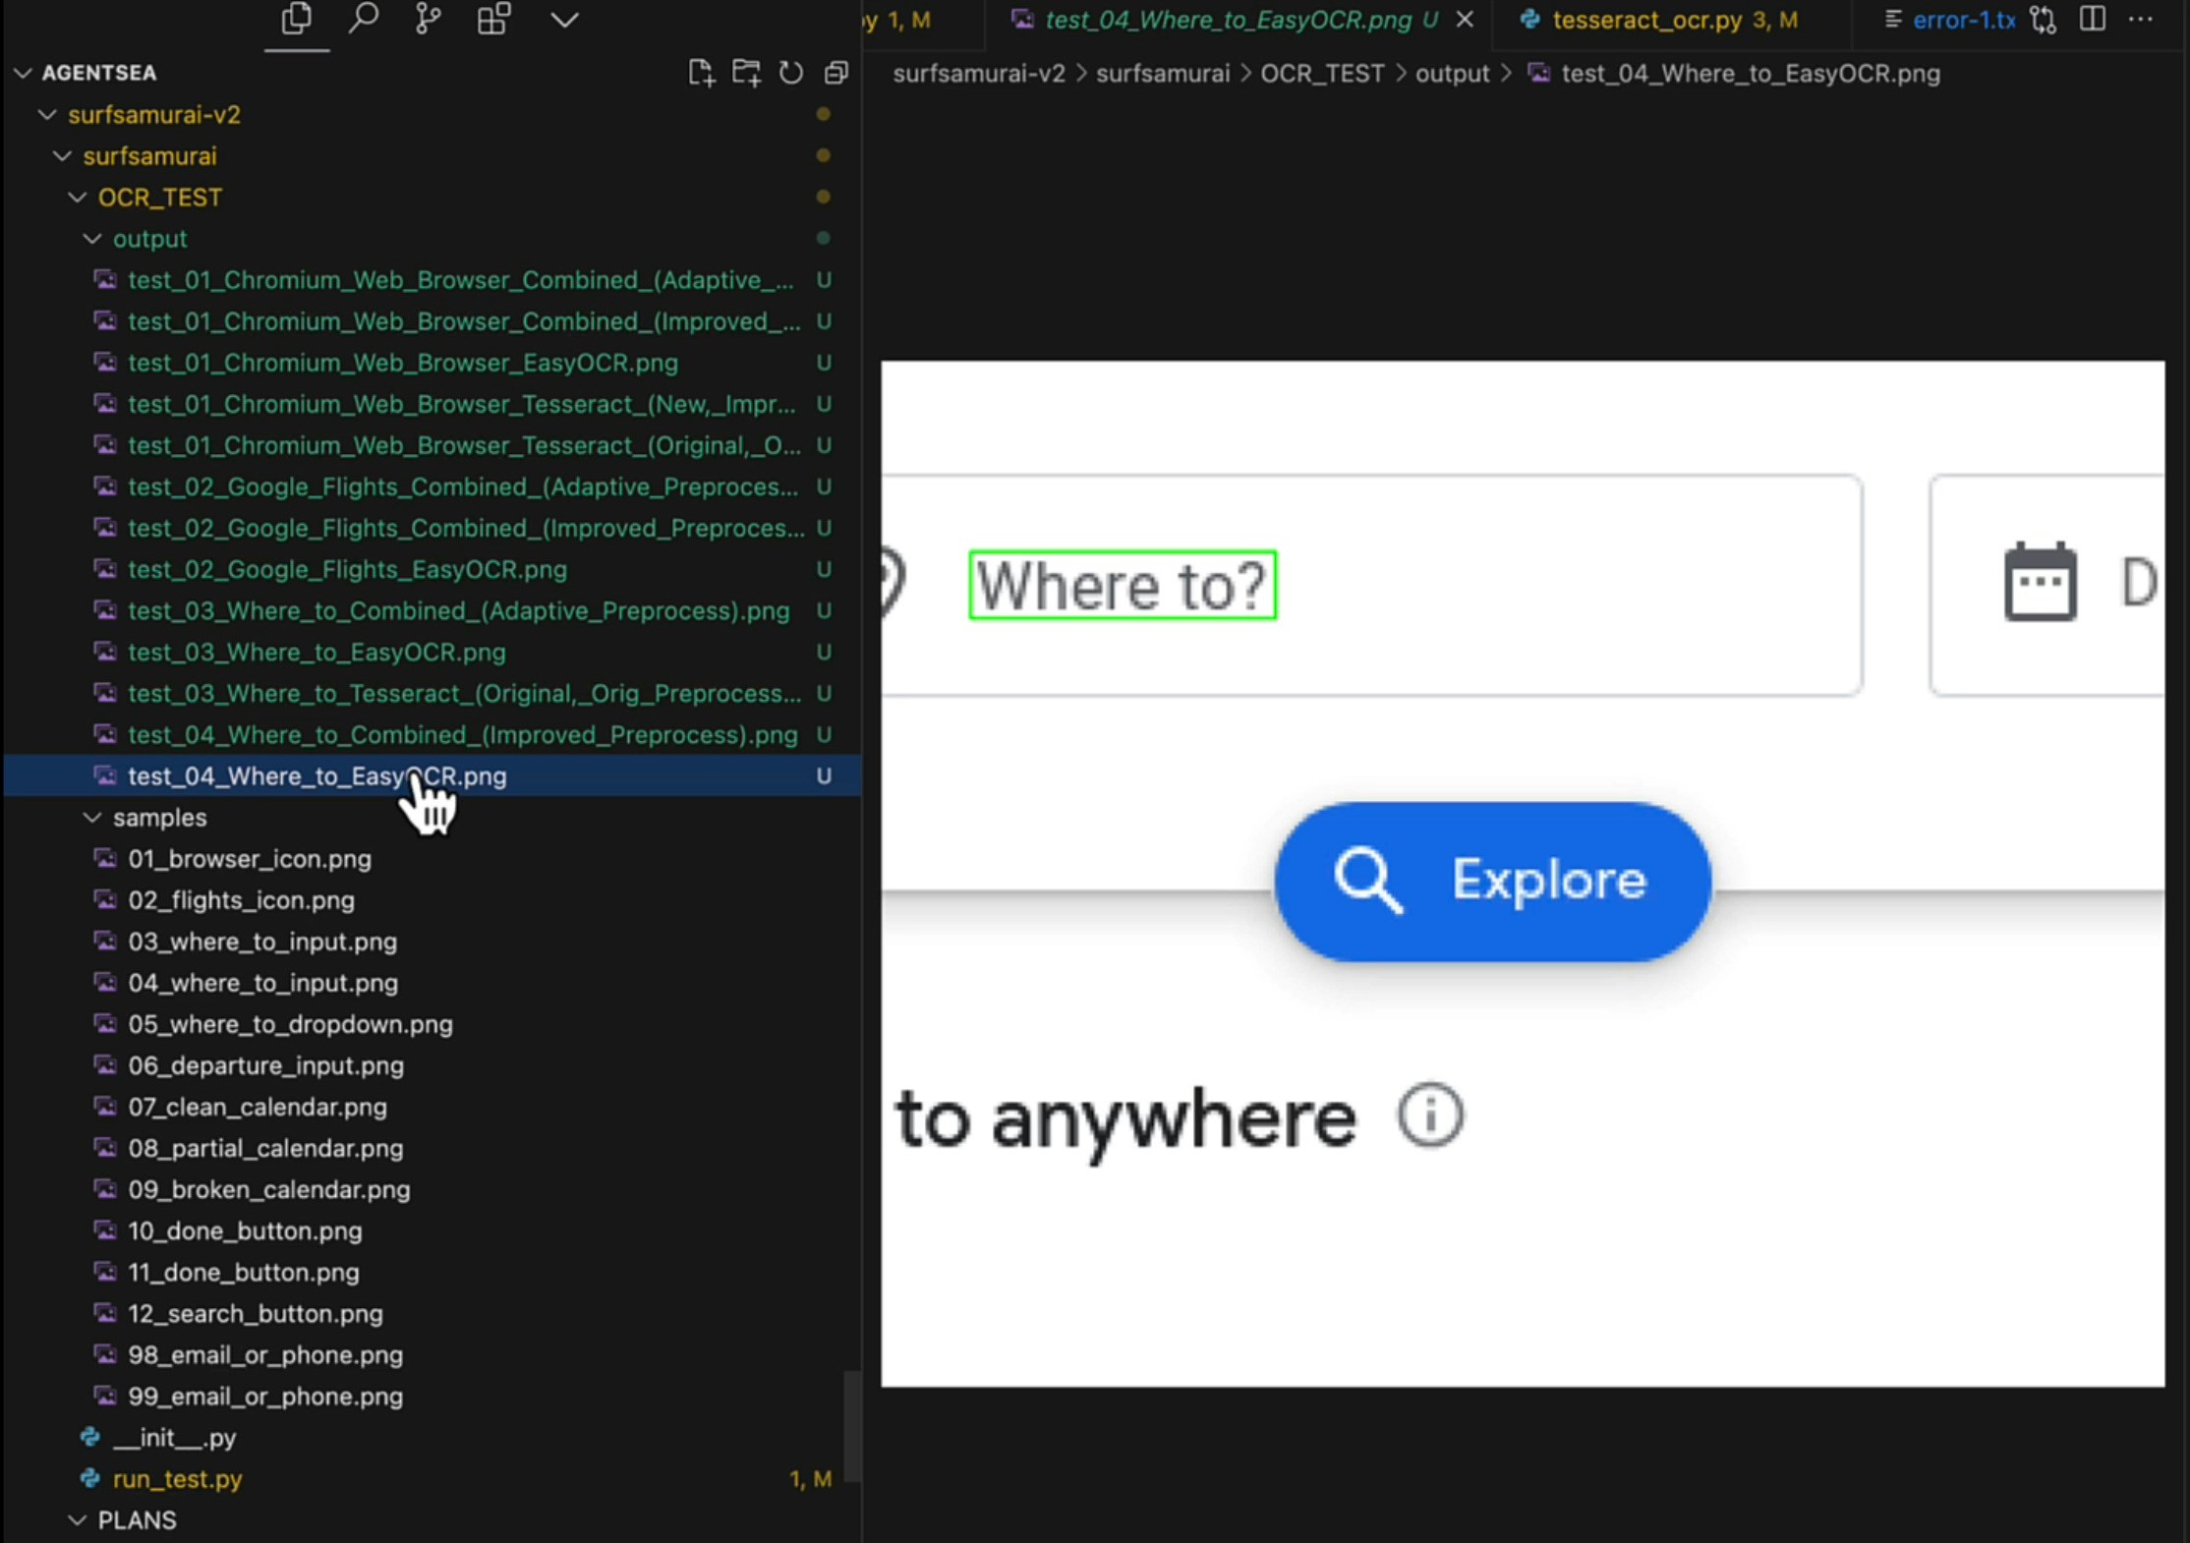Switch to the tesseract_ocr.py tab
The width and height of the screenshot is (2190, 1543).
pos(1646,20)
